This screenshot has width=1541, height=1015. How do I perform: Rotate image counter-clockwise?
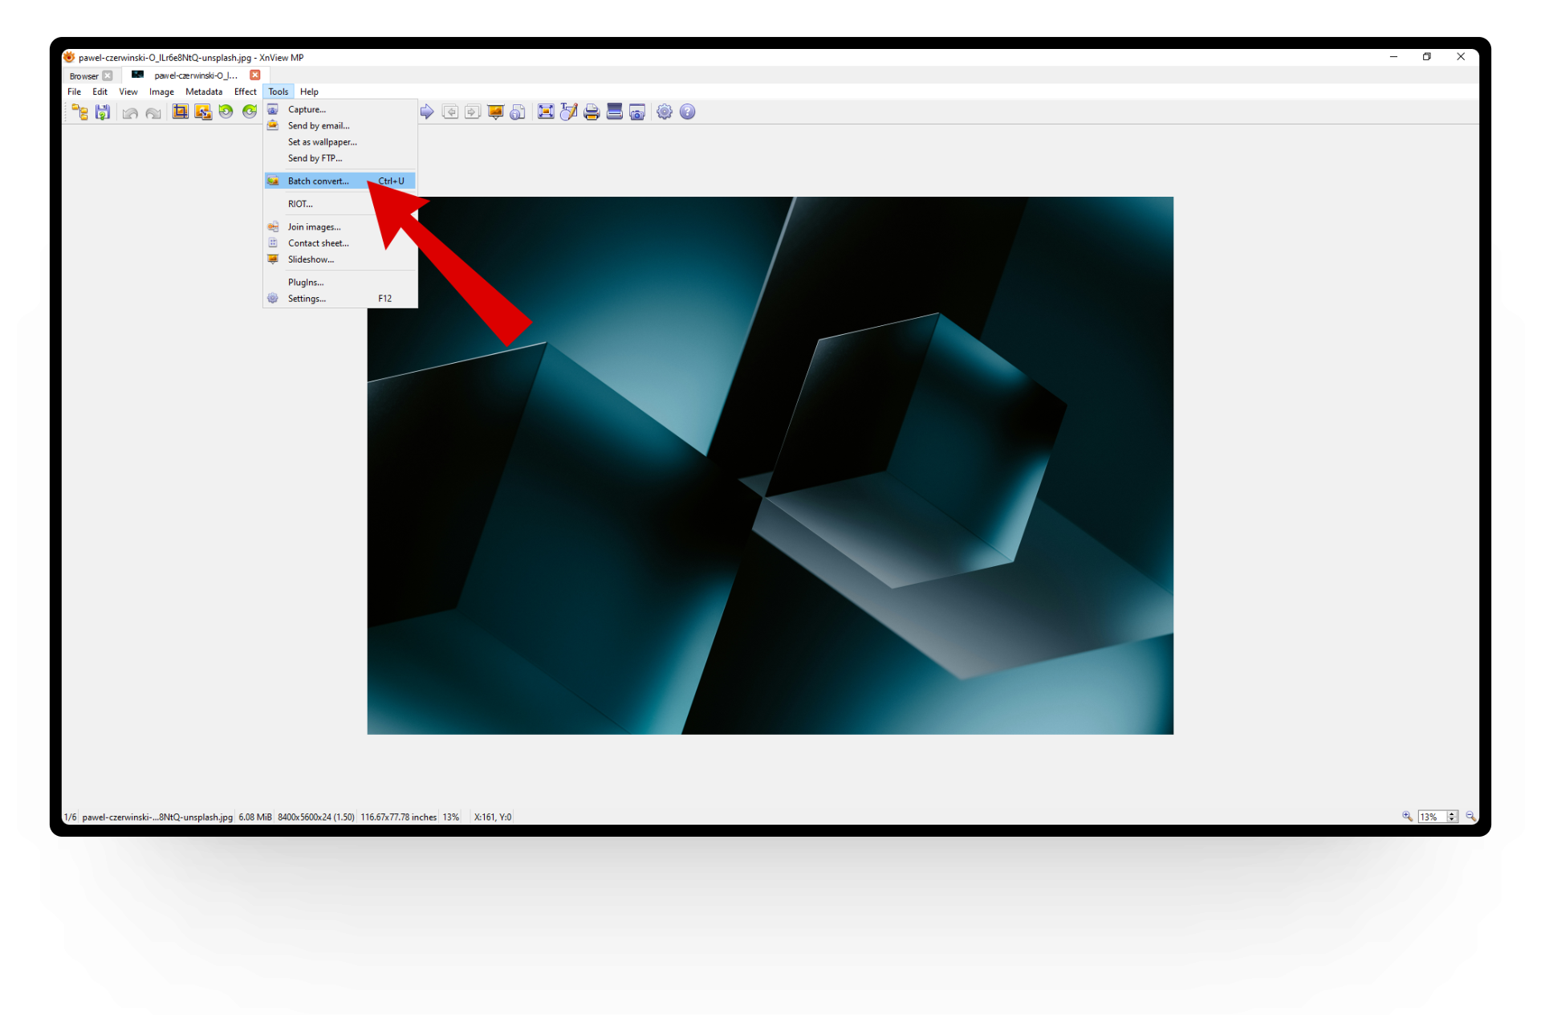pyautogui.click(x=226, y=112)
